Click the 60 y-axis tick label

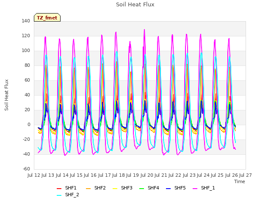point(27,80)
